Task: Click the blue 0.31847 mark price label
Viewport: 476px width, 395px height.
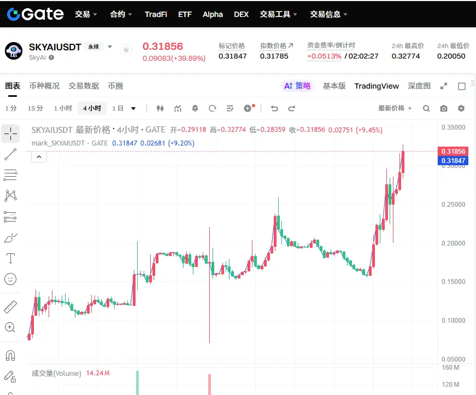Action: pyautogui.click(x=453, y=160)
